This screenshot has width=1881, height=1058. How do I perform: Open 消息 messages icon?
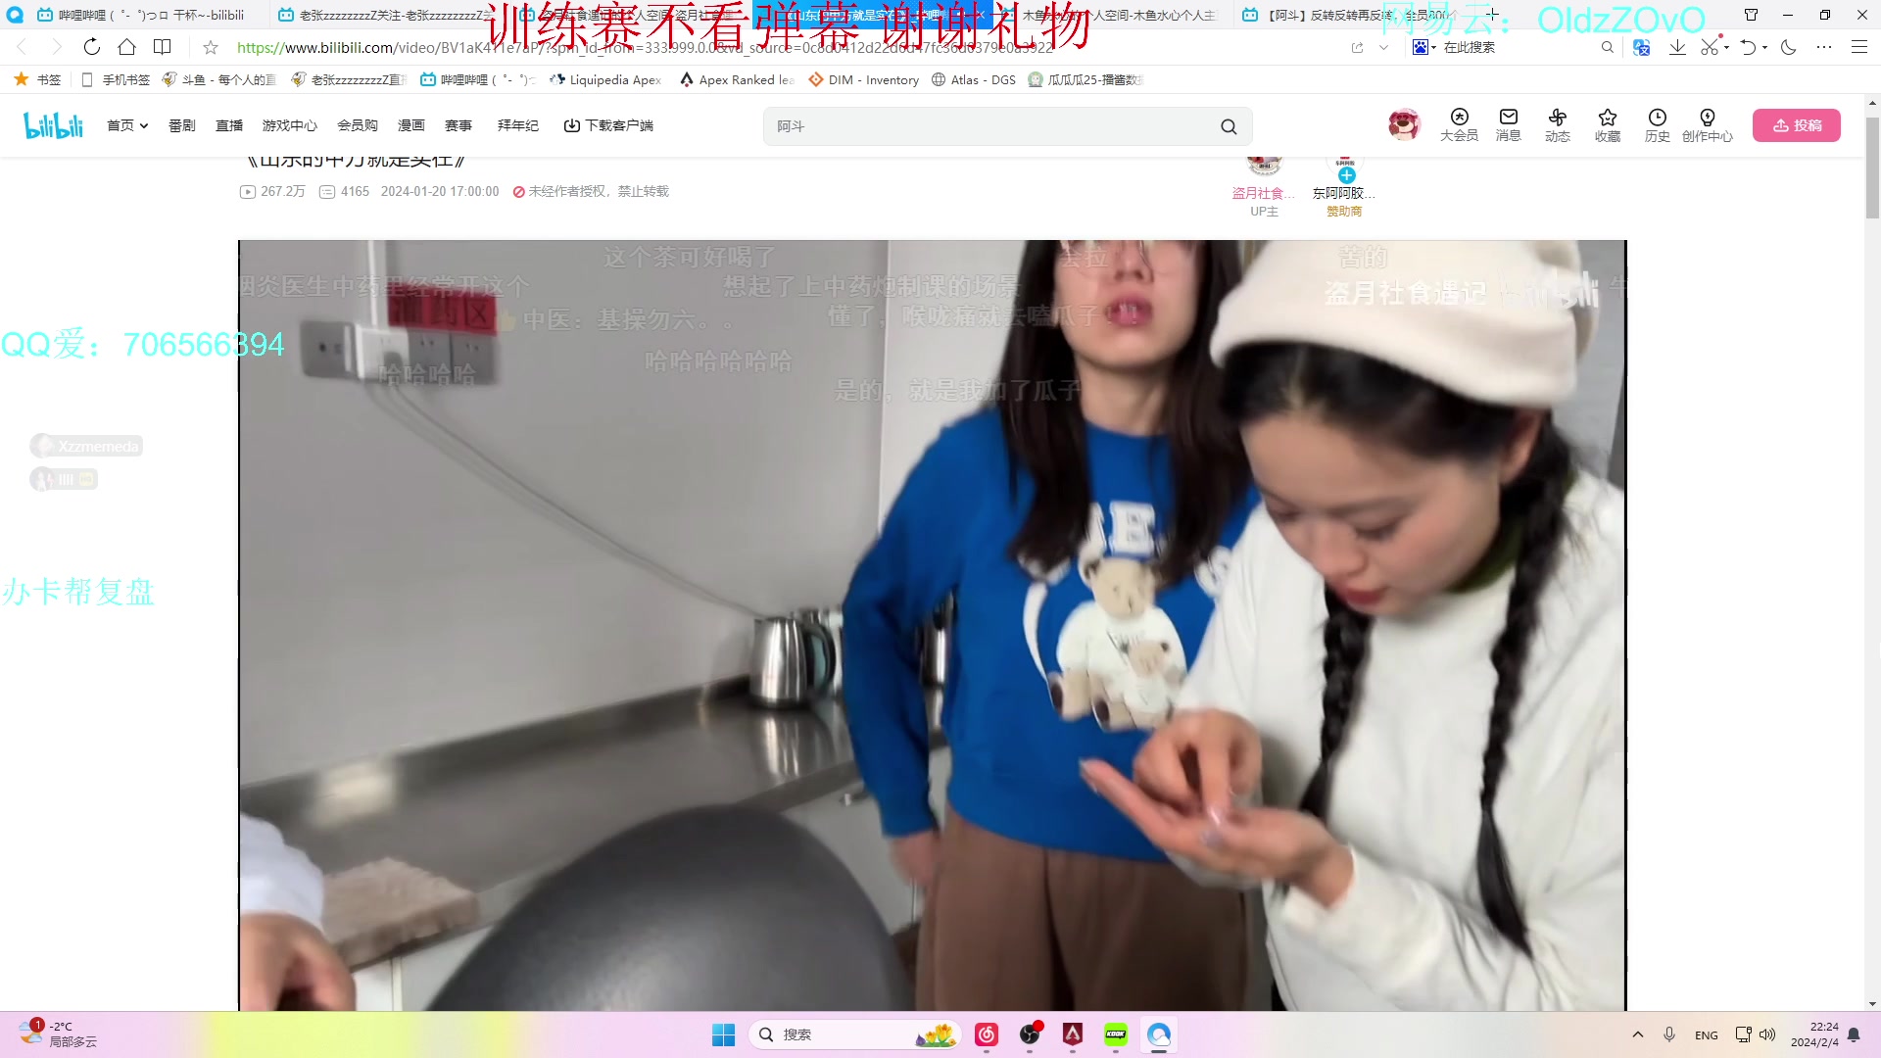pos(1509,125)
